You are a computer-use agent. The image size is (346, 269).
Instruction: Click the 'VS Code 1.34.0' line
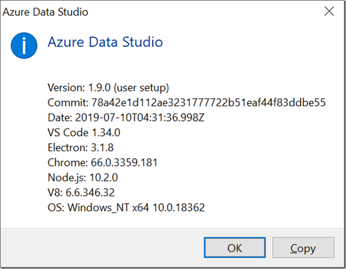click(x=84, y=132)
